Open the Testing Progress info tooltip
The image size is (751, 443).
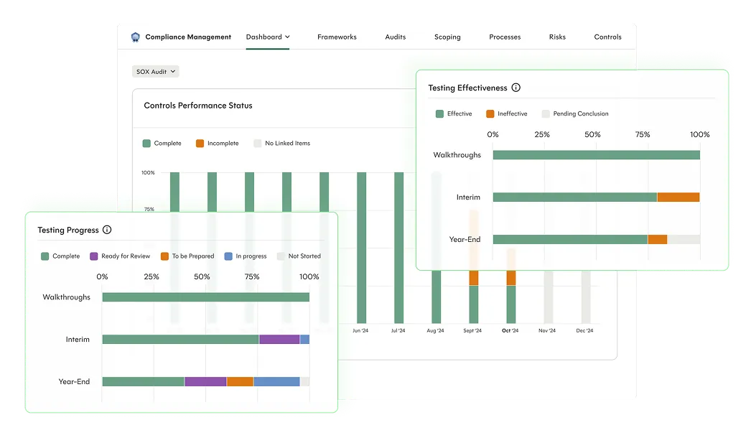click(107, 230)
